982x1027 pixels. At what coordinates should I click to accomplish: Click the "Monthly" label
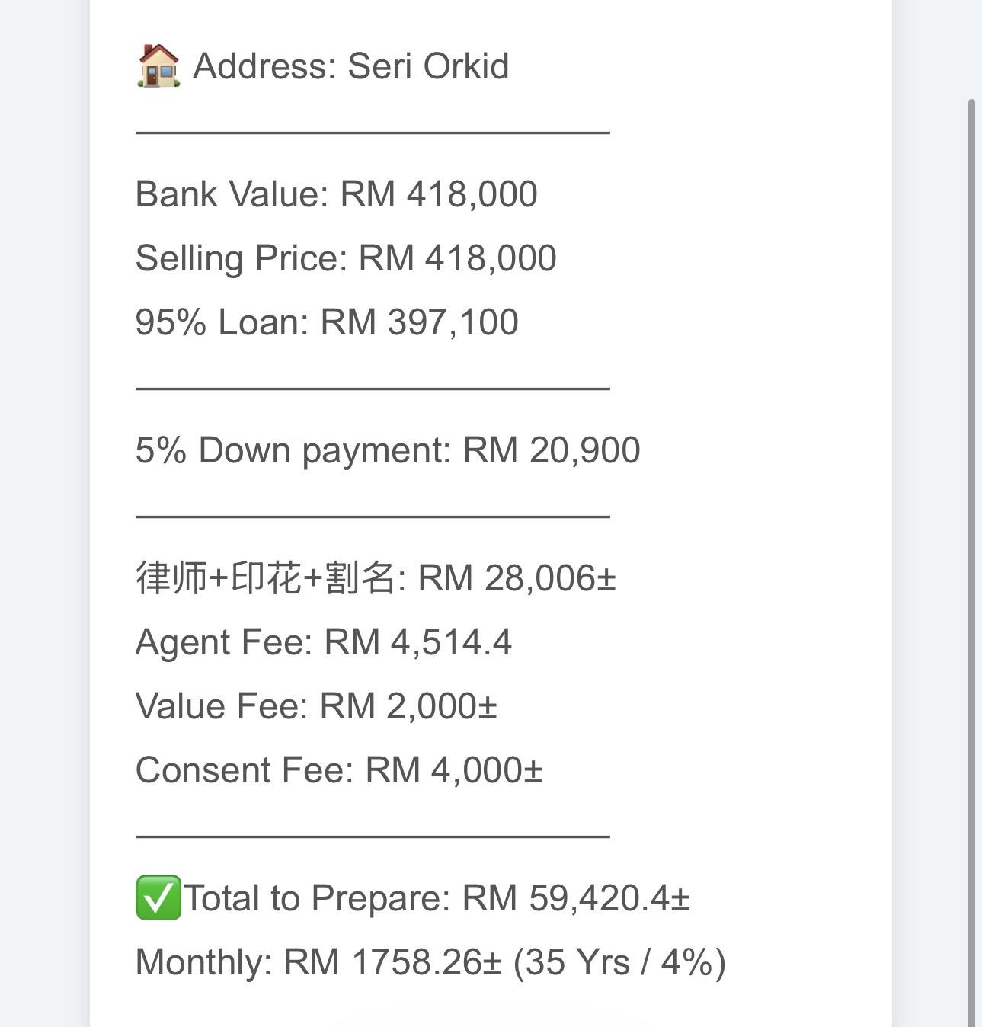coord(203,962)
